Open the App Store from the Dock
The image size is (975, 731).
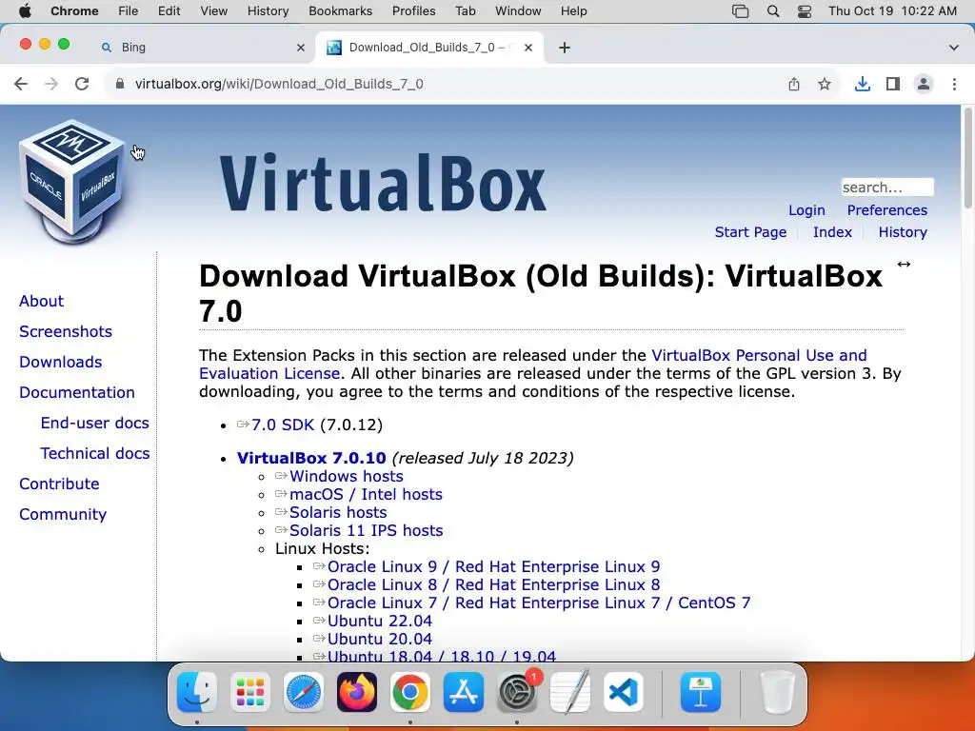(464, 692)
